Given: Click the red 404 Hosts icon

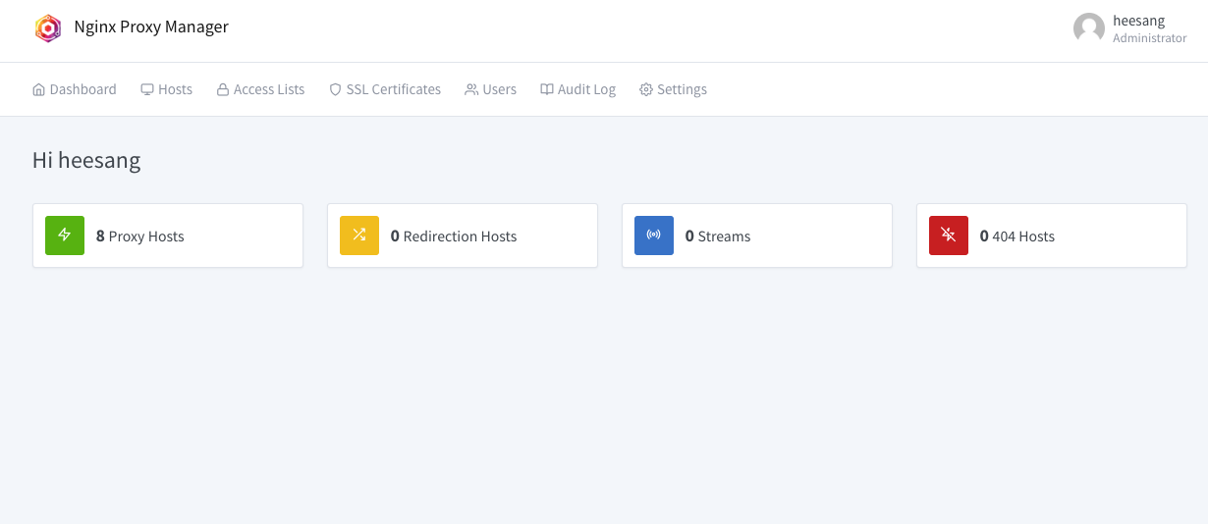Looking at the screenshot, I should (949, 236).
